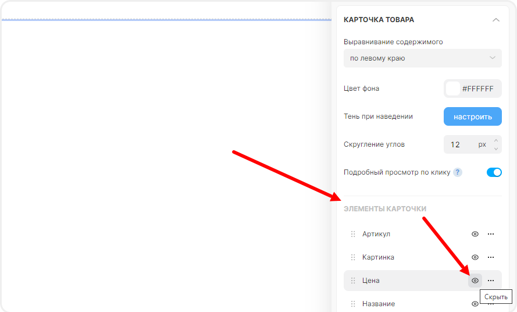The width and height of the screenshot is (517, 312).
Task: Click the help icon near Подробный просмотр
Action: point(458,172)
